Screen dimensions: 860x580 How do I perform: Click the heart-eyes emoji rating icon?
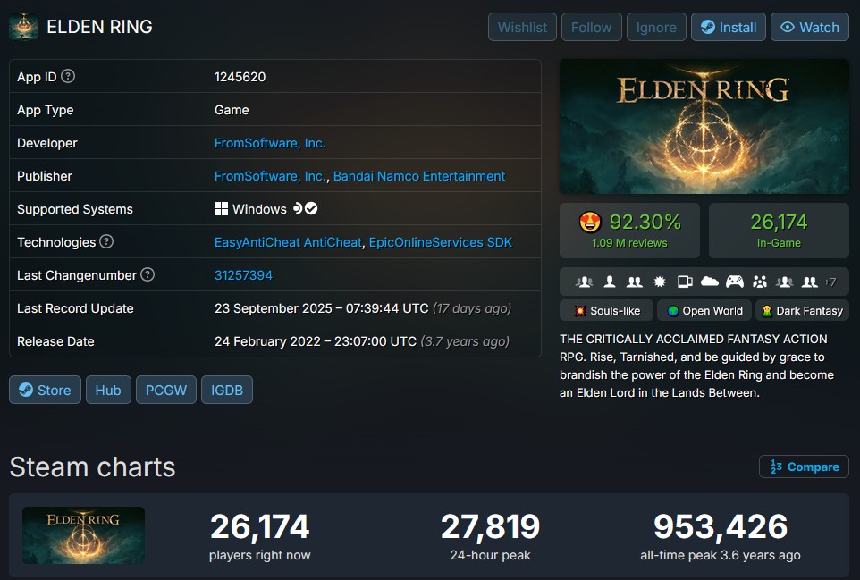tap(590, 222)
